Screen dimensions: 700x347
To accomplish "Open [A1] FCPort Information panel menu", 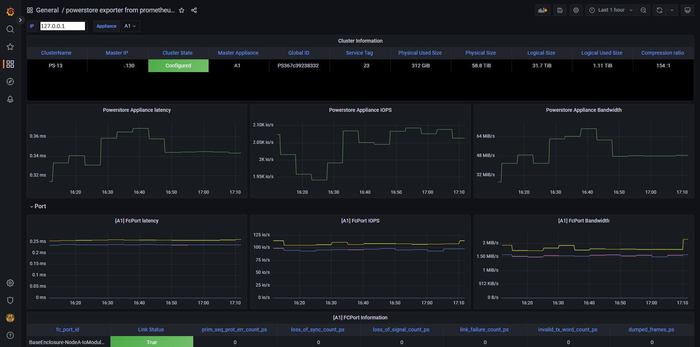I will coord(360,318).
